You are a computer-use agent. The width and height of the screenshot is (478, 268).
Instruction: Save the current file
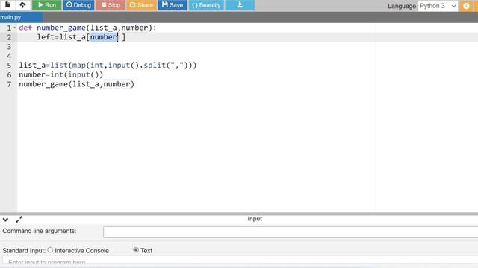[173, 5]
